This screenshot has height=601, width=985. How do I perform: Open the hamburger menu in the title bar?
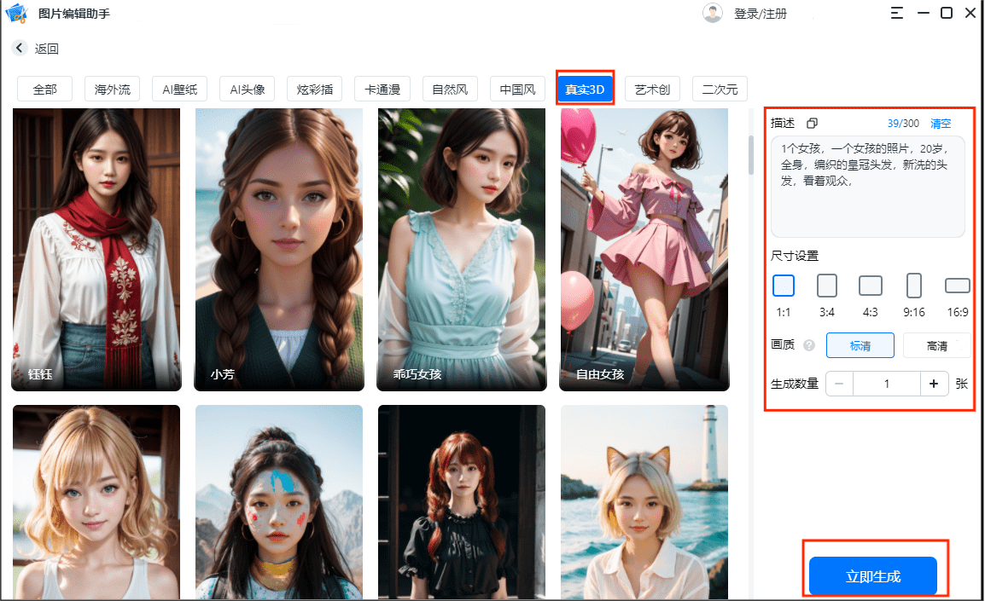pos(896,13)
